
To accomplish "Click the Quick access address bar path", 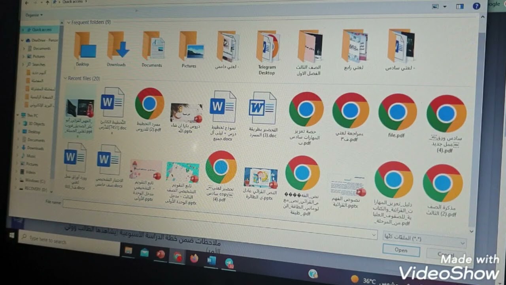I will (x=74, y=2).
